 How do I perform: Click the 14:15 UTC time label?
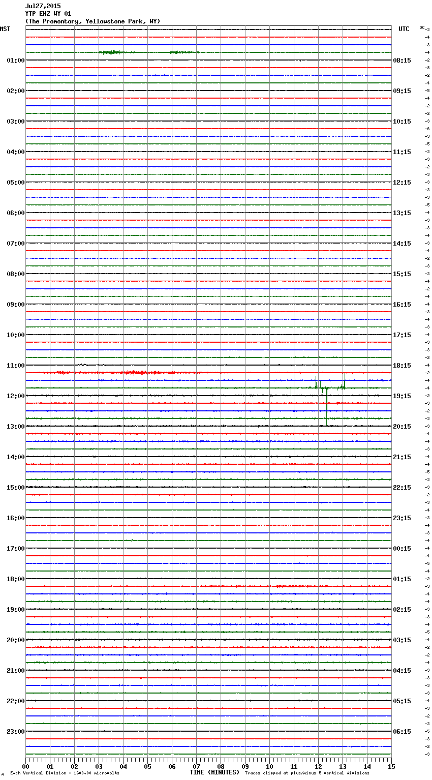point(402,244)
